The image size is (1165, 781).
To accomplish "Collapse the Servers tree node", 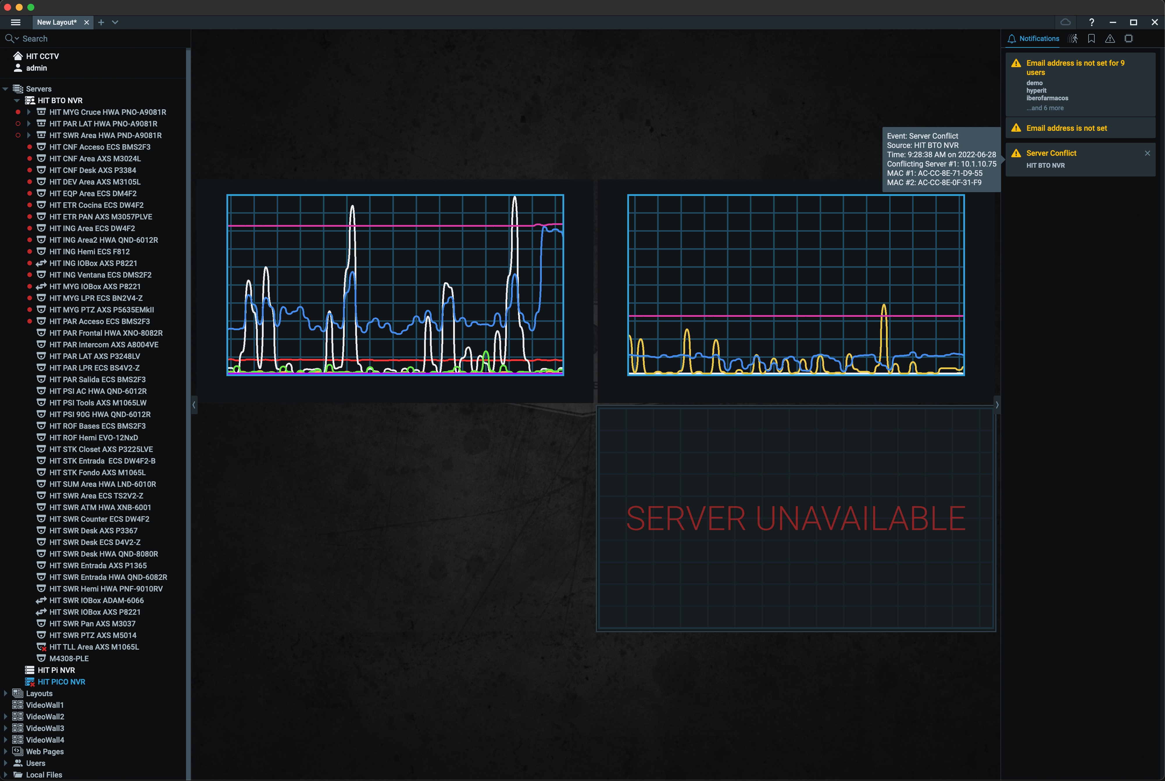I will point(5,89).
